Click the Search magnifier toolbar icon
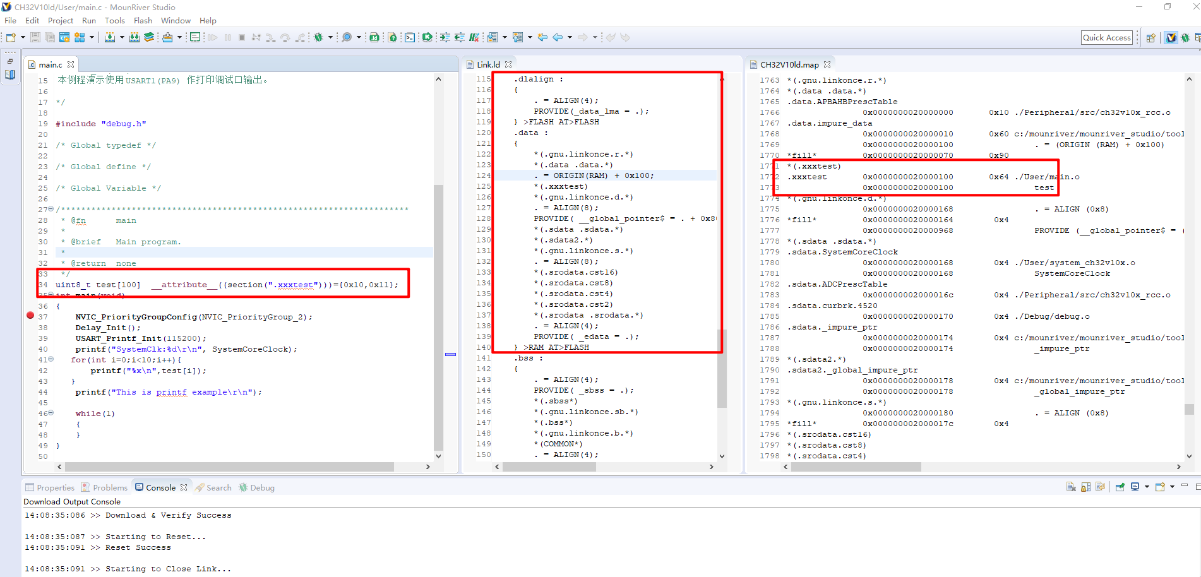Screen dimensions: 1201x577 (346, 37)
